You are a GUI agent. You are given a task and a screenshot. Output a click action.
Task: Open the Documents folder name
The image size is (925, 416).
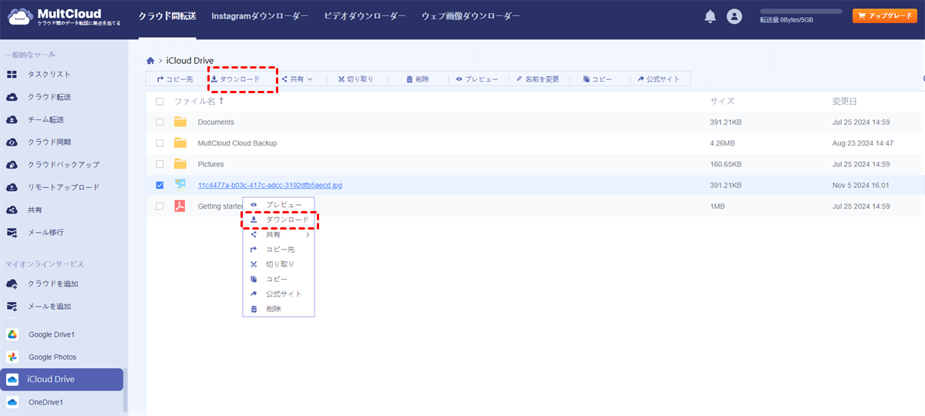point(216,122)
